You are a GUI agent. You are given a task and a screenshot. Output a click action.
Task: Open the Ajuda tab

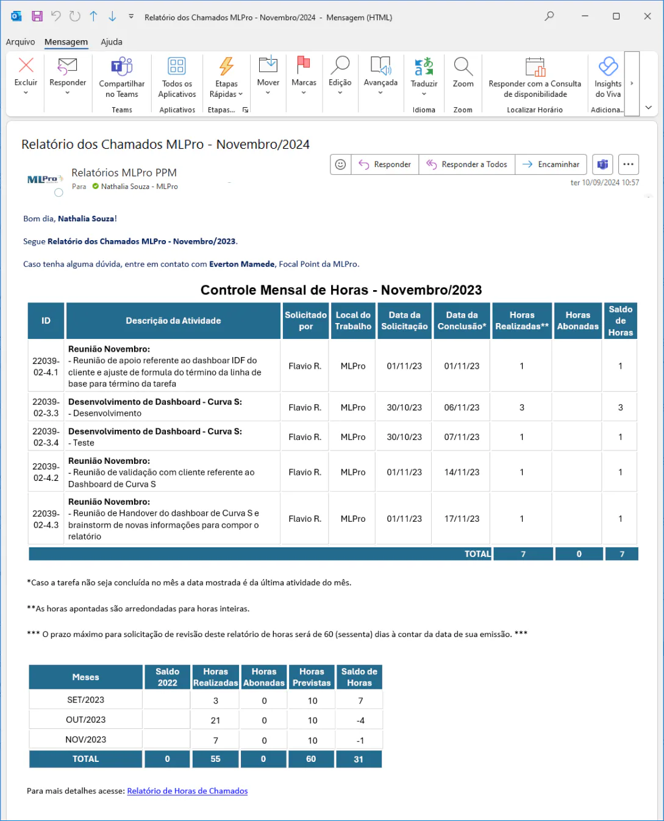pyautogui.click(x=112, y=41)
